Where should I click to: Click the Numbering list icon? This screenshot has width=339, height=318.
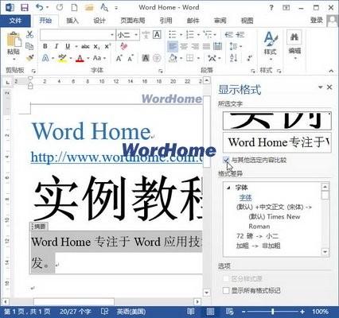(x=190, y=34)
